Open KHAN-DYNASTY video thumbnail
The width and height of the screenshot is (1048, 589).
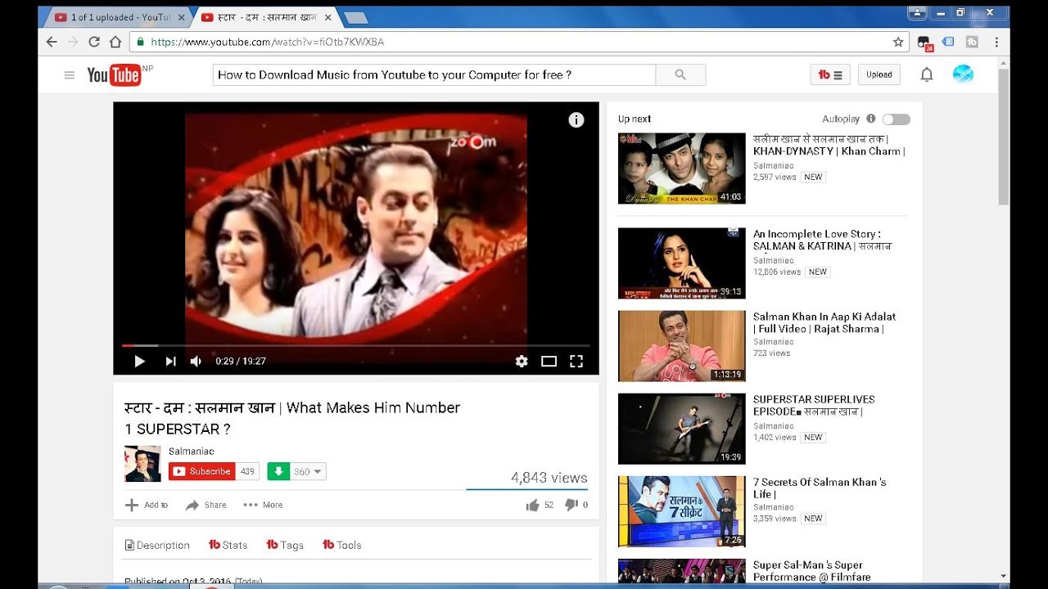[681, 169]
